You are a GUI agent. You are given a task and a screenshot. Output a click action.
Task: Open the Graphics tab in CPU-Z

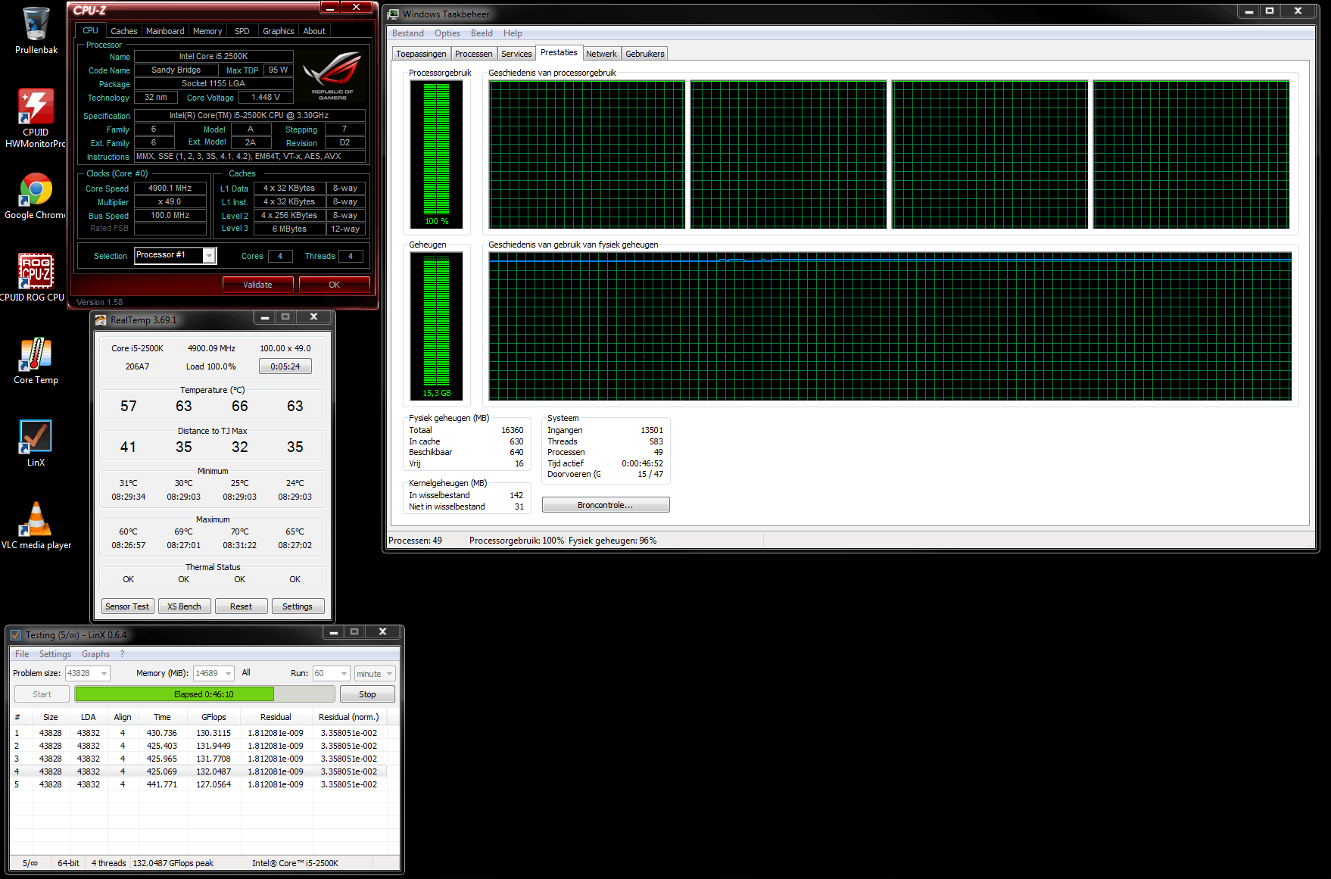(279, 31)
